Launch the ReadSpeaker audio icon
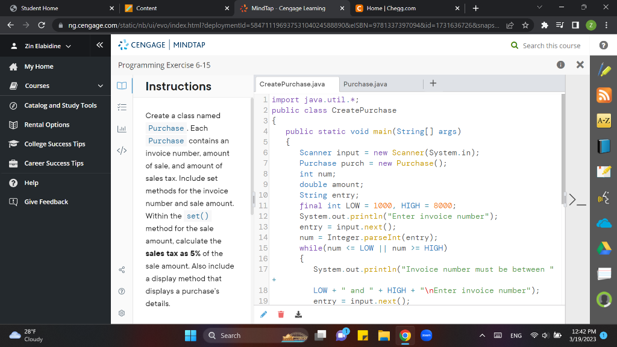This screenshot has width=617, height=347. (x=604, y=196)
